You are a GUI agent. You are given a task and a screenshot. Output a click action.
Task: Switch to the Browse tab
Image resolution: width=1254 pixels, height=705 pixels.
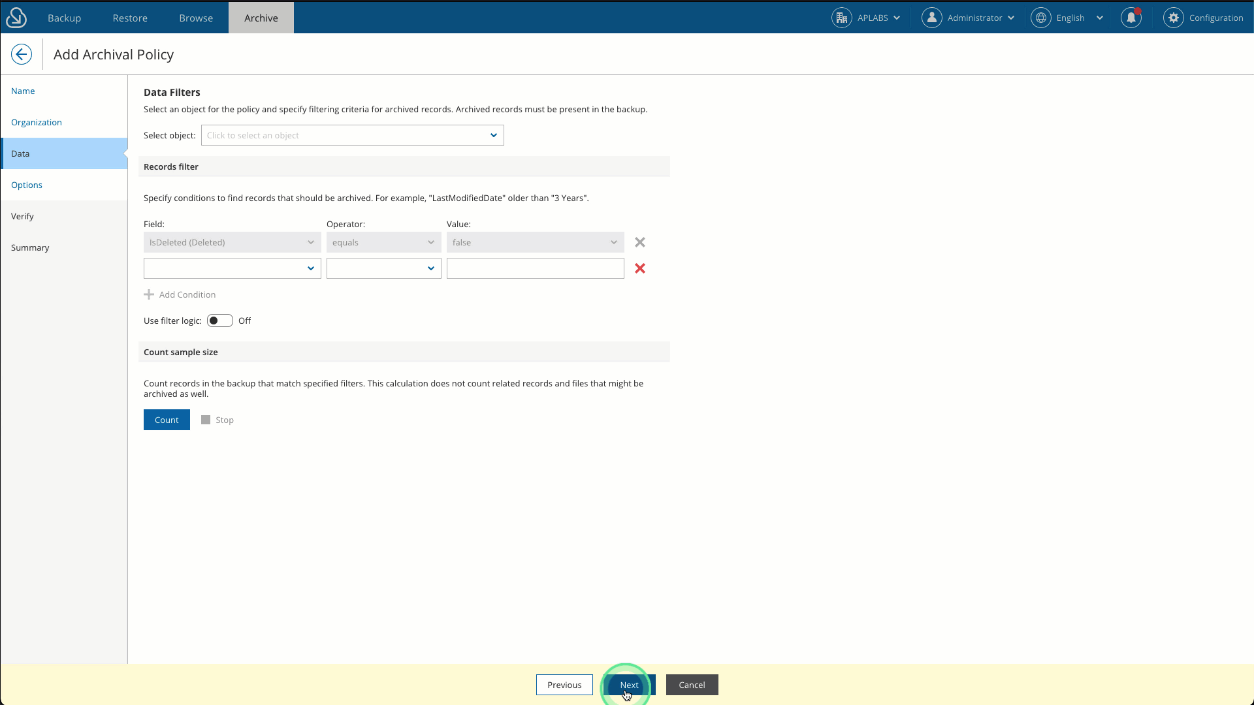pyautogui.click(x=196, y=18)
